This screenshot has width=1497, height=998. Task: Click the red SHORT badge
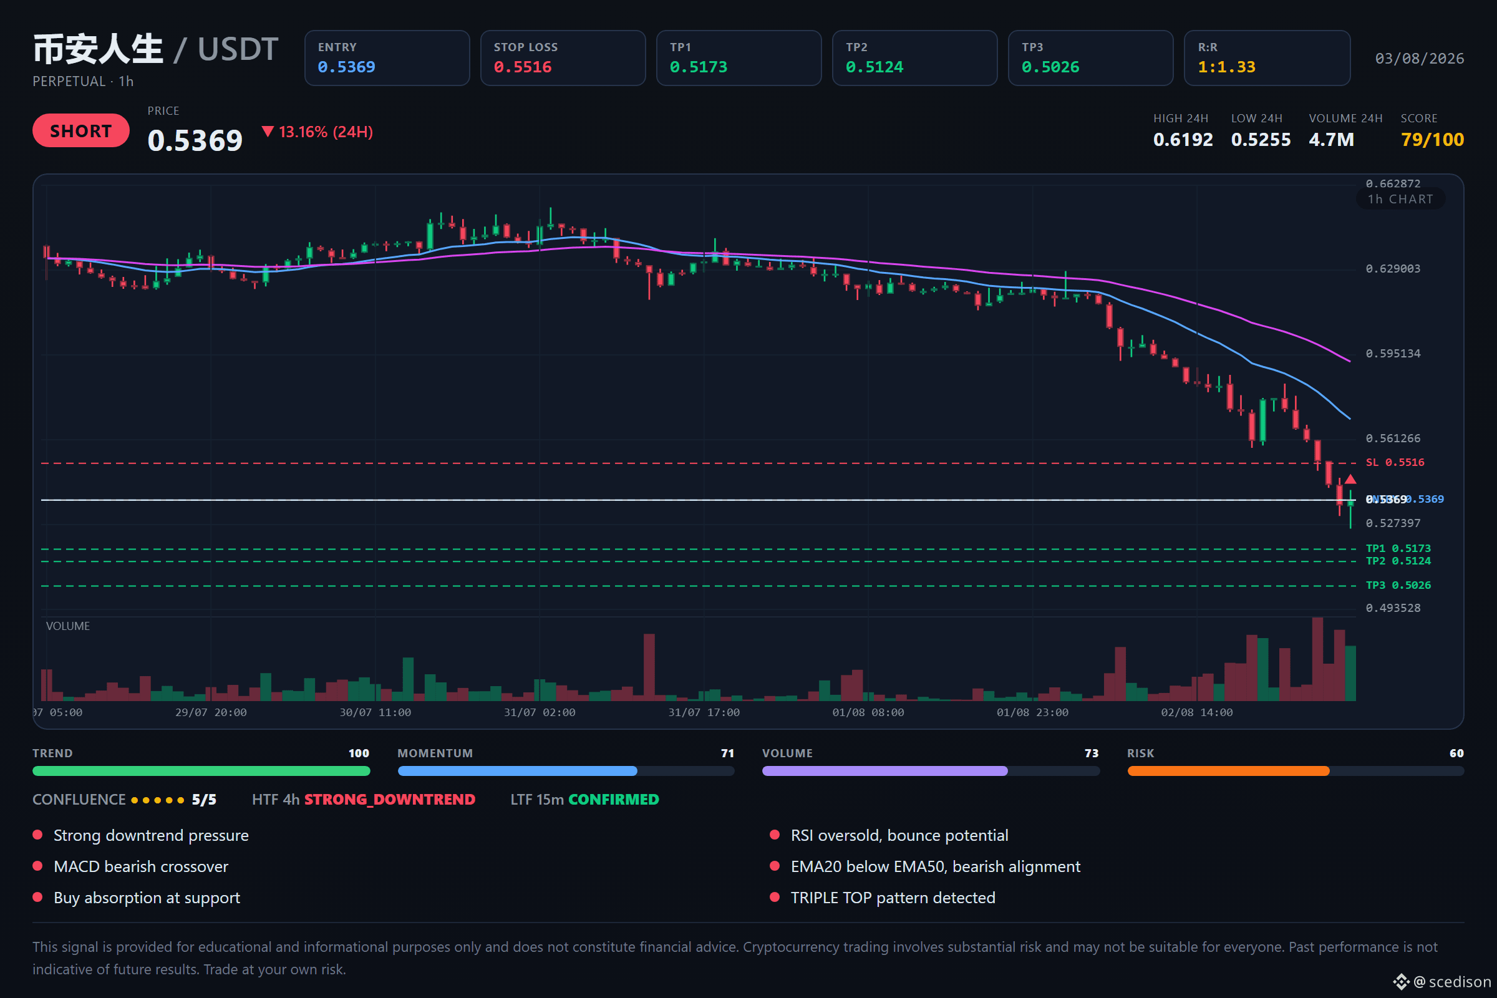pyautogui.click(x=81, y=130)
